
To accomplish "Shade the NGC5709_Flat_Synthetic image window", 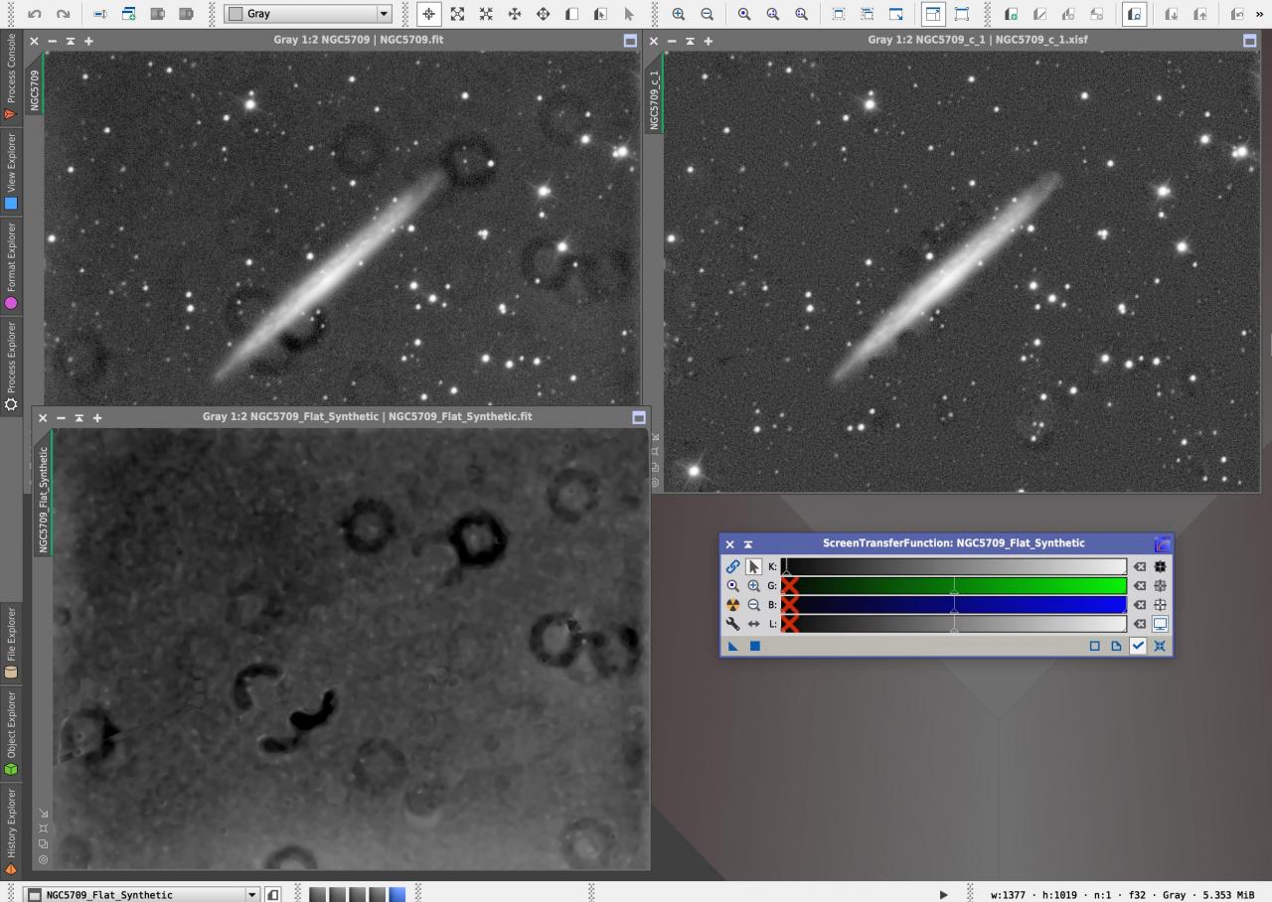I will [x=79, y=417].
